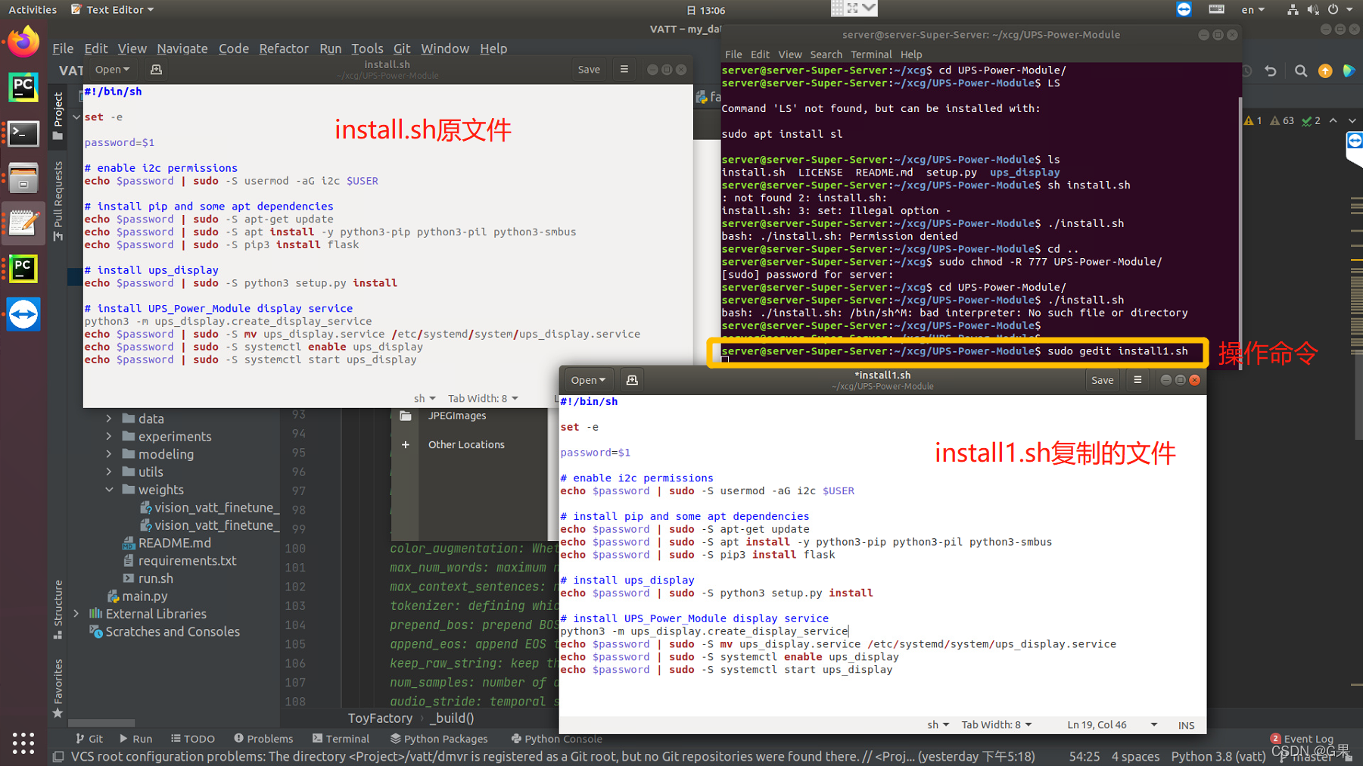1363x766 pixels.
Task: Open Favorites tool window in PyCharm
Action: (x=58, y=688)
